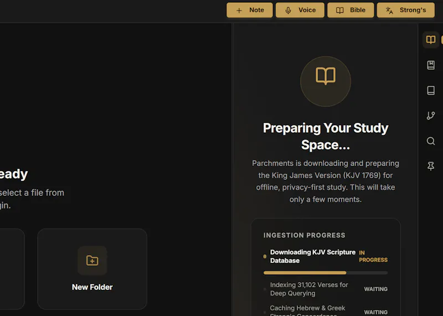Click the translate icon on Strong's button
The width and height of the screenshot is (443, 316).
pyautogui.click(x=389, y=11)
